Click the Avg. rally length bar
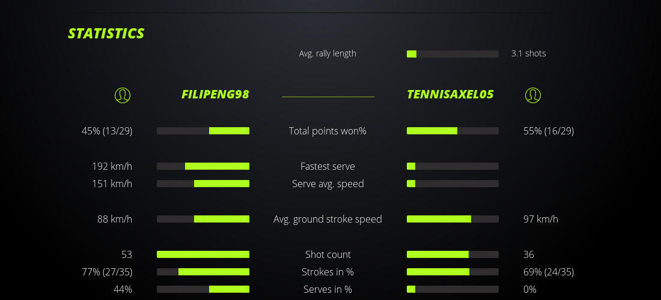 [x=452, y=54]
